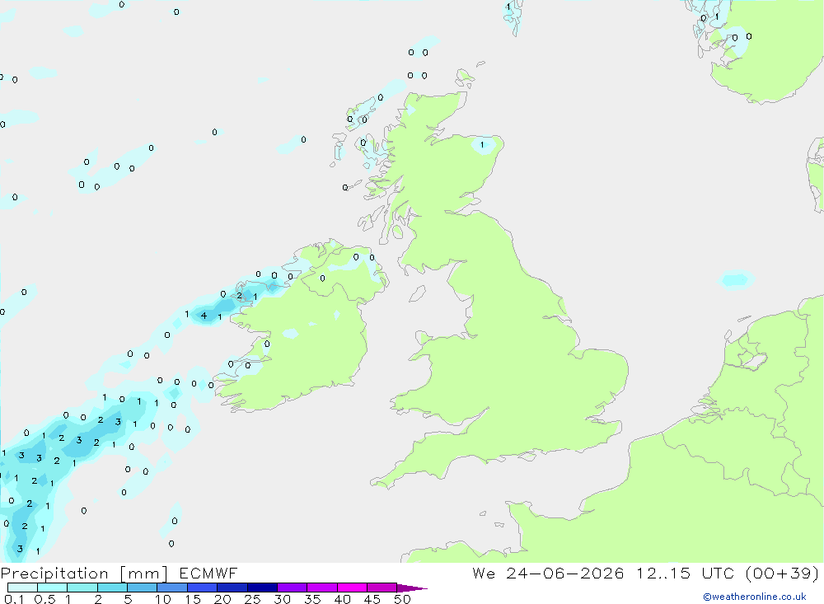Open the weatheronline.co.uk copyright link
Viewport: 824px width, 604px height.
pyautogui.click(x=755, y=597)
